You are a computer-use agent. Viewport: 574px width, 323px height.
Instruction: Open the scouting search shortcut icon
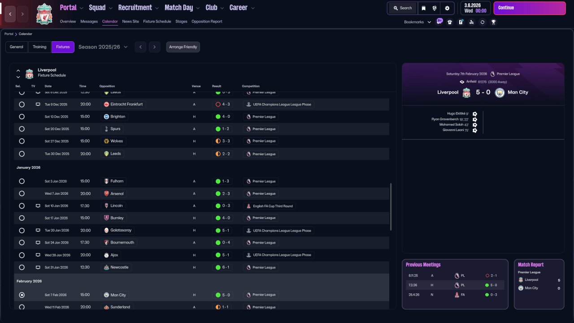(471, 22)
